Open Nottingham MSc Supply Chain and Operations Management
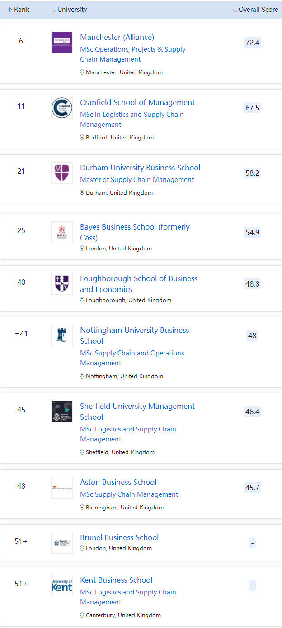This screenshot has width=282, height=628. (132, 358)
